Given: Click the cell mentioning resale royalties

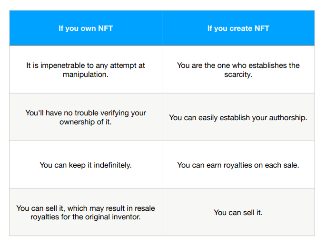Looking at the screenshot, I should click(x=86, y=213).
